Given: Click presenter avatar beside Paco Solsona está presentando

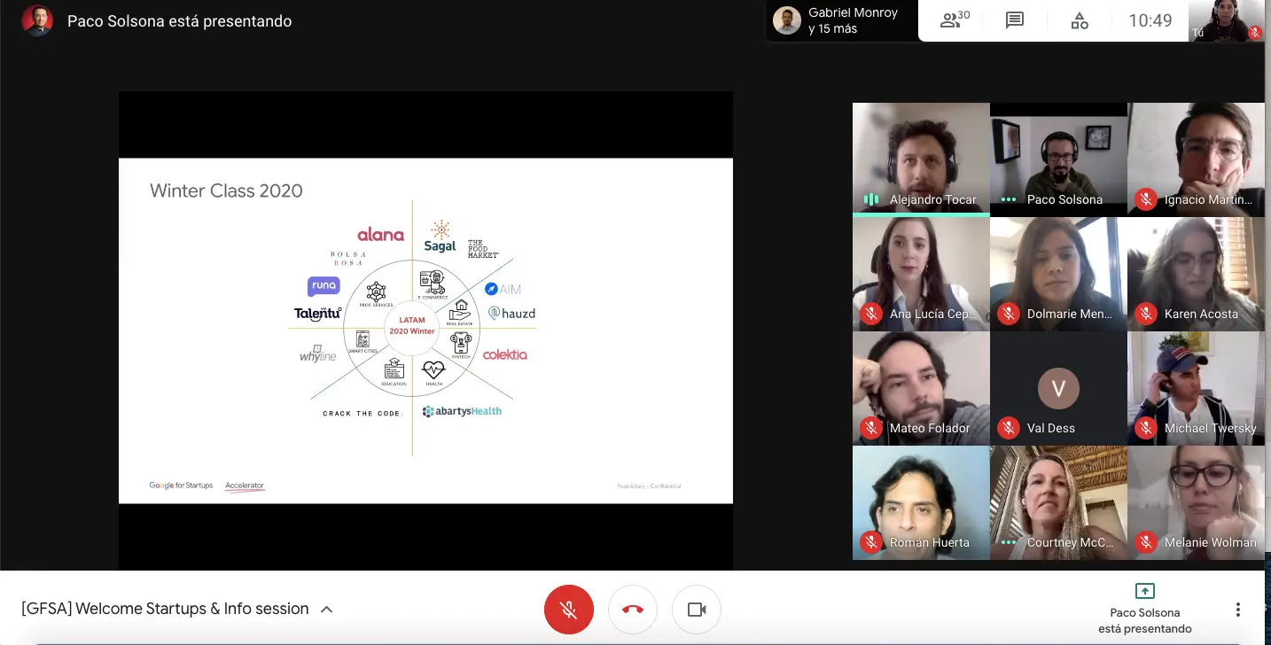Looking at the screenshot, I should [x=37, y=20].
